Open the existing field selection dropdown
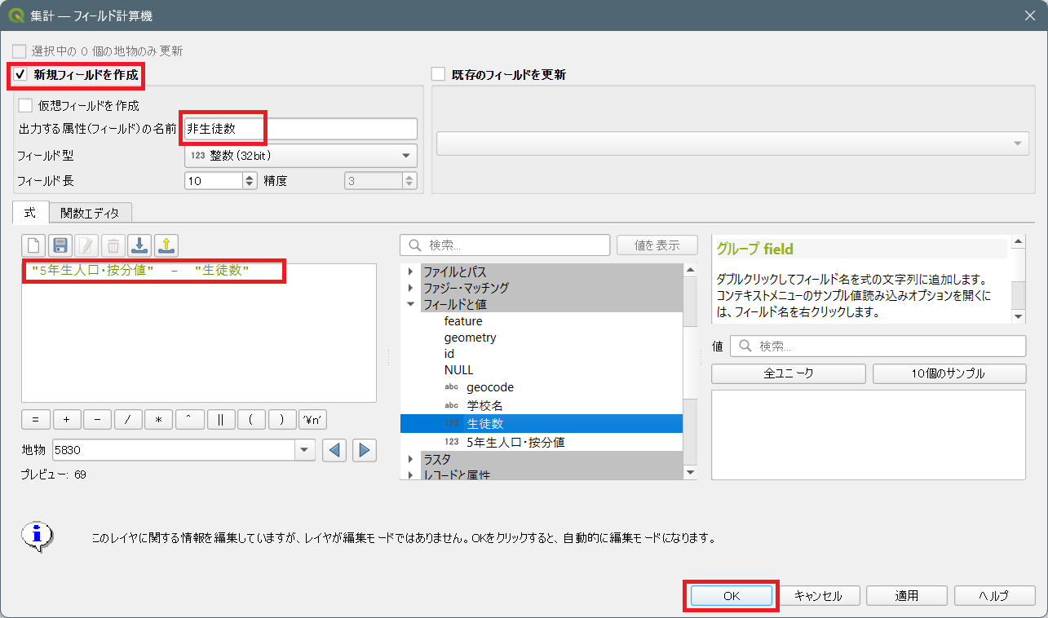This screenshot has height=618, width=1048. pos(732,143)
